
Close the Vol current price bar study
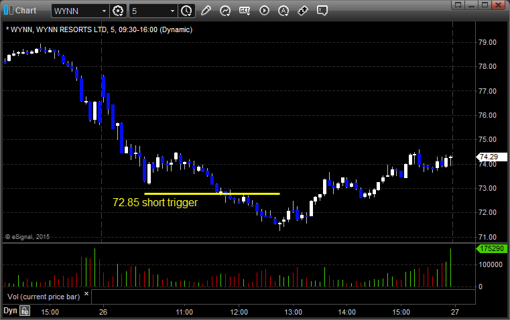pos(86,294)
